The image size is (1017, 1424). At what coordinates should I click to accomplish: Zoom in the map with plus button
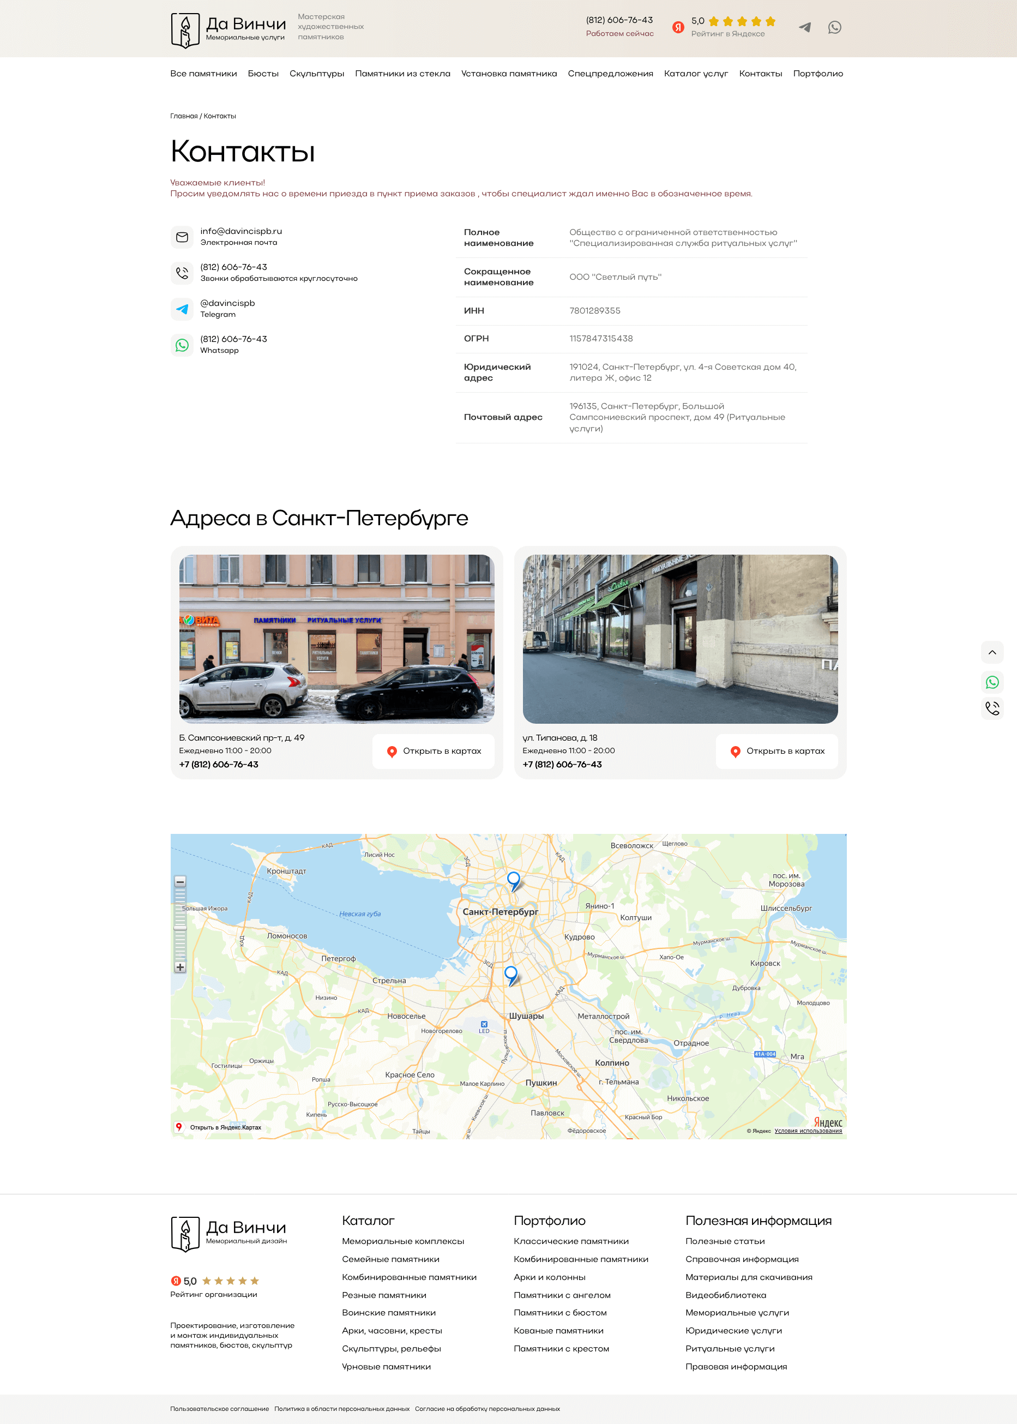click(x=180, y=967)
